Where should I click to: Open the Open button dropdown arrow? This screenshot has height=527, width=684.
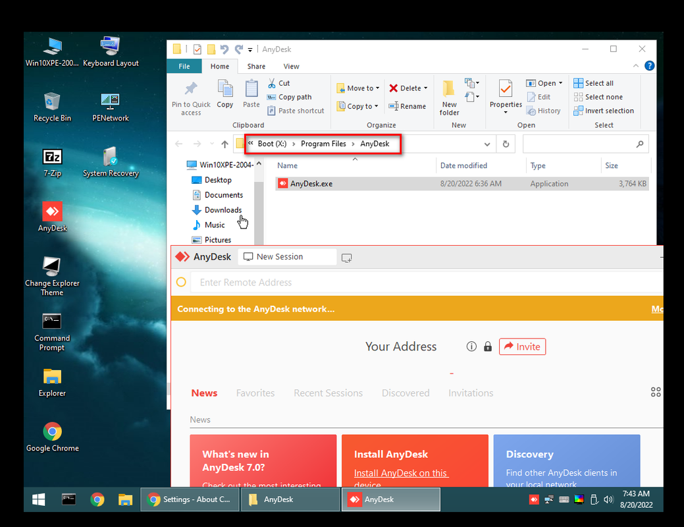pos(560,83)
